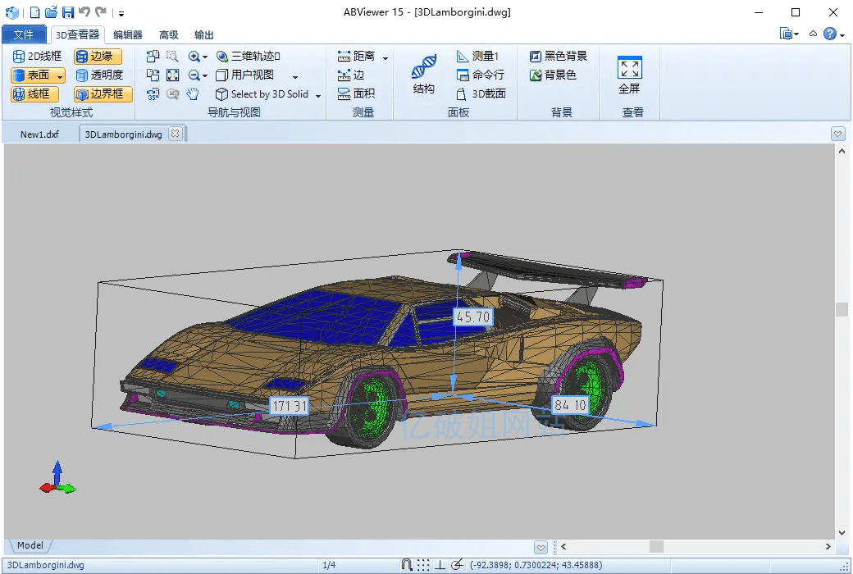
Task: Expand the Select by 3D Solid dropdown
Action: (x=317, y=95)
